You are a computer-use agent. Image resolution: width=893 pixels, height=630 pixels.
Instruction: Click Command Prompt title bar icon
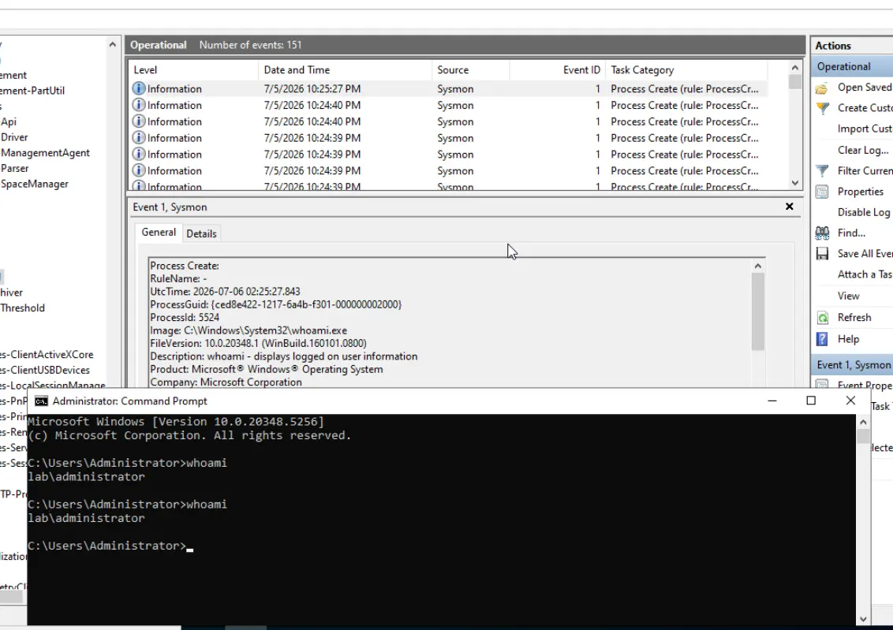pyautogui.click(x=41, y=401)
